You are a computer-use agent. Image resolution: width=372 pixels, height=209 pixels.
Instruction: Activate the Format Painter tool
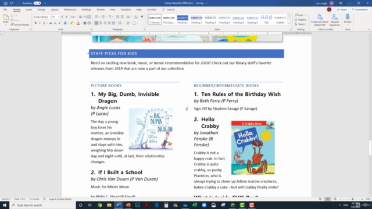pos(20,24)
